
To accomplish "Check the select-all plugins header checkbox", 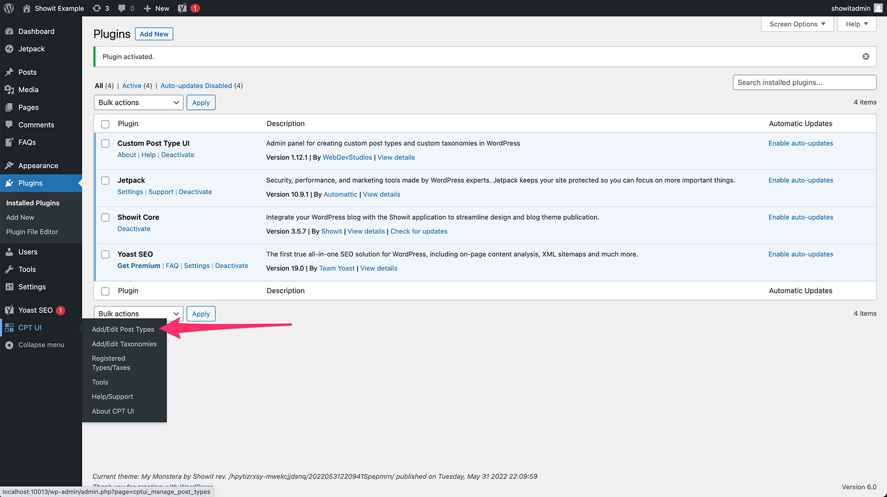I will click(x=105, y=124).
